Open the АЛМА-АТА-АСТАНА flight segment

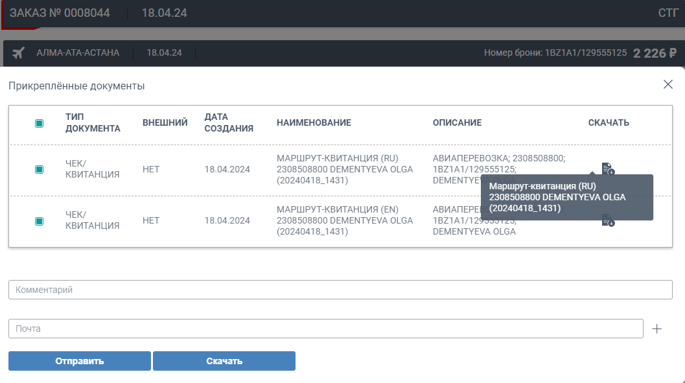pyautogui.click(x=78, y=52)
